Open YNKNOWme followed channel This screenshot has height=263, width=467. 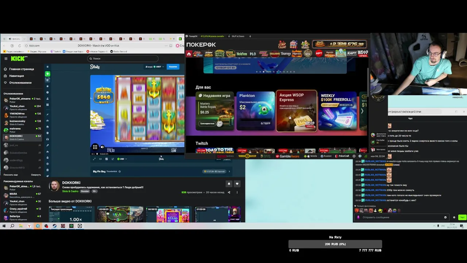click(x=23, y=114)
